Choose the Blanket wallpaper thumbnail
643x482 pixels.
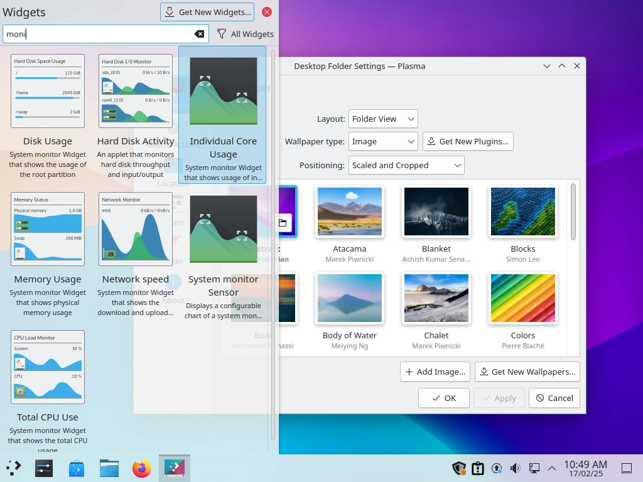click(436, 212)
